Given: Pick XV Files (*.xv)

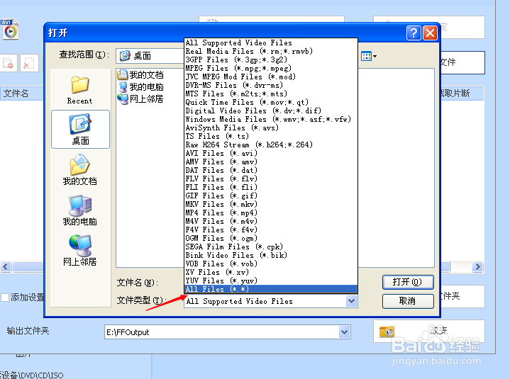Looking at the screenshot, I should tap(271, 272).
